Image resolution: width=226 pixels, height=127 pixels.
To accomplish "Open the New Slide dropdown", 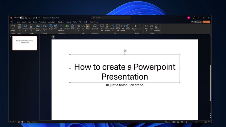I will tap(13, 30).
